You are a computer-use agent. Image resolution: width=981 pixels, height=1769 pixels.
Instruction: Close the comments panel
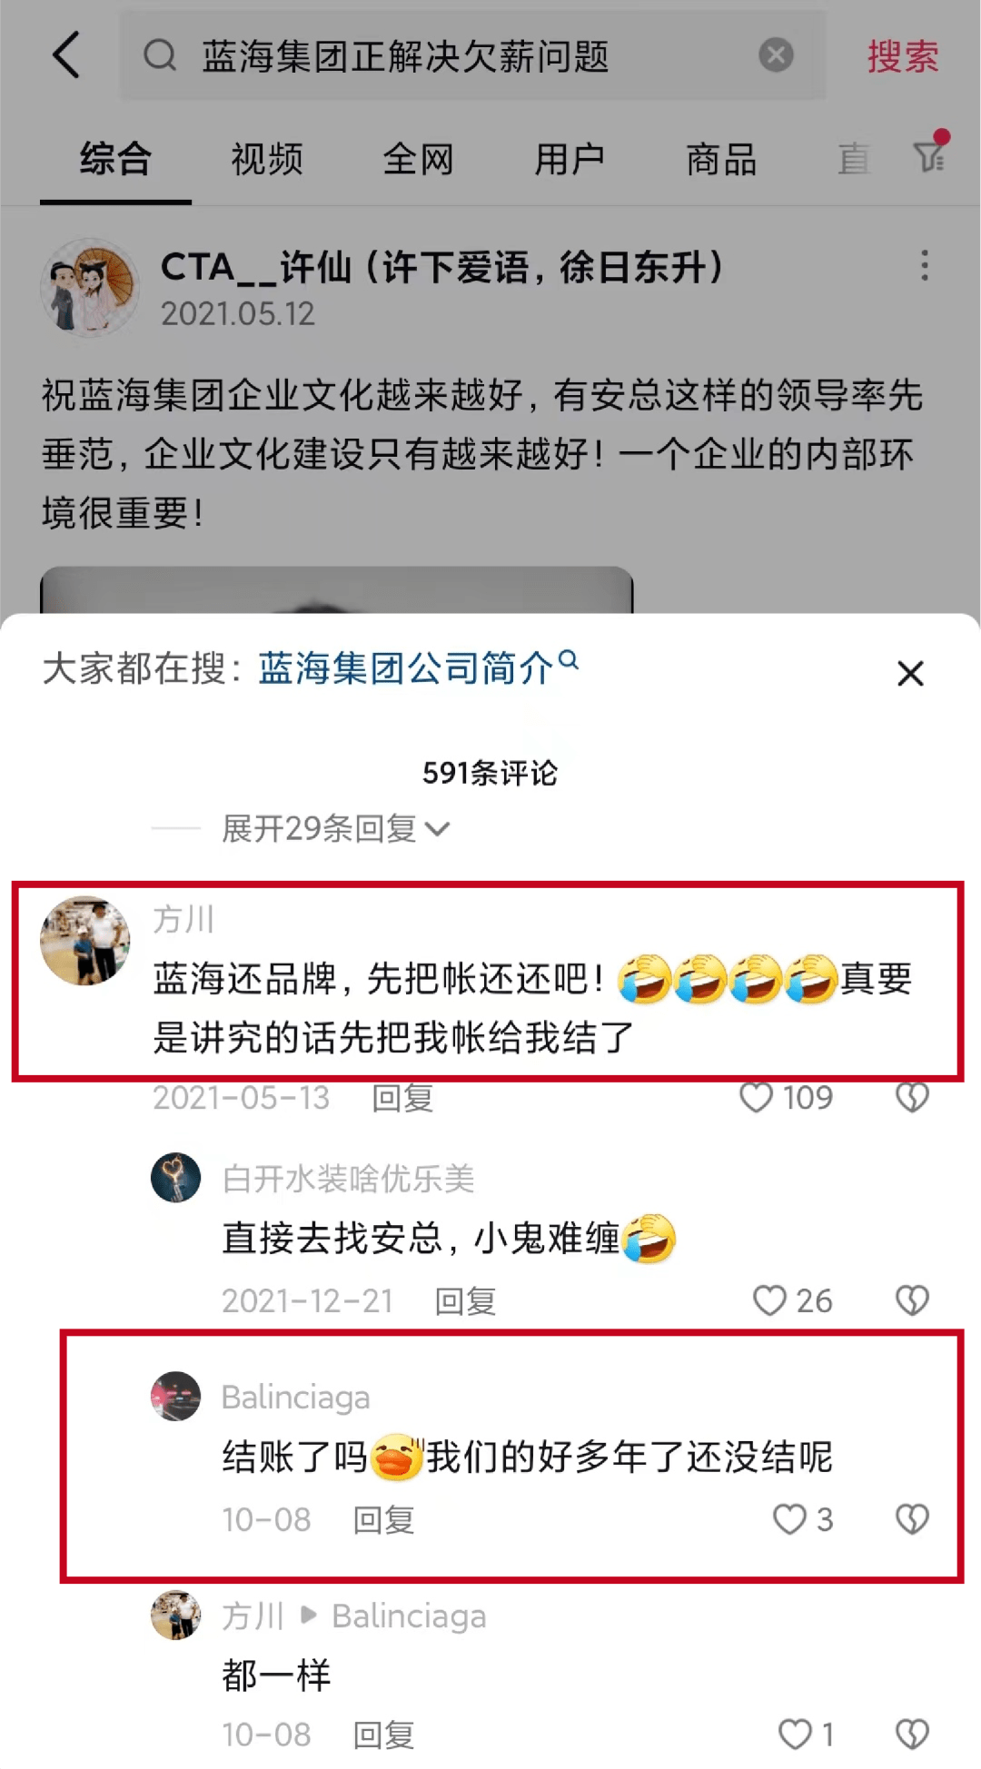coord(910,674)
